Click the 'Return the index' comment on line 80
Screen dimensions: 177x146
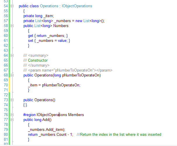pyautogui.click(x=119, y=135)
